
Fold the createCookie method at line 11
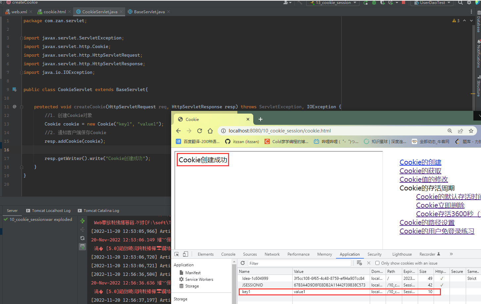pyautogui.click(x=22, y=107)
